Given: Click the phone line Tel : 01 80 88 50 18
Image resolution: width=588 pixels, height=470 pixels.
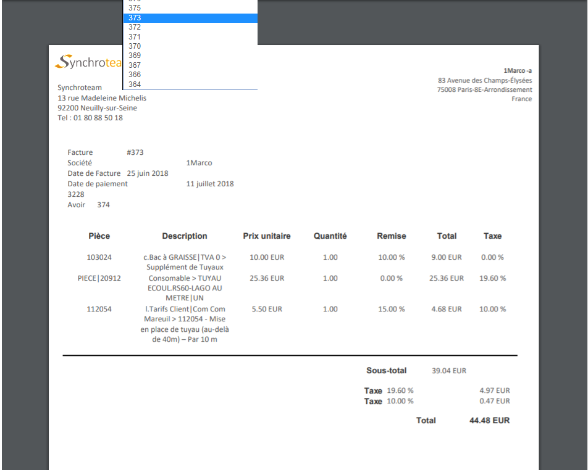Looking at the screenshot, I should coord(90,118).
